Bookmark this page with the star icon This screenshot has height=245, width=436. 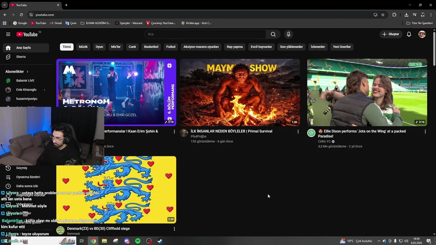tap(383, 15)
